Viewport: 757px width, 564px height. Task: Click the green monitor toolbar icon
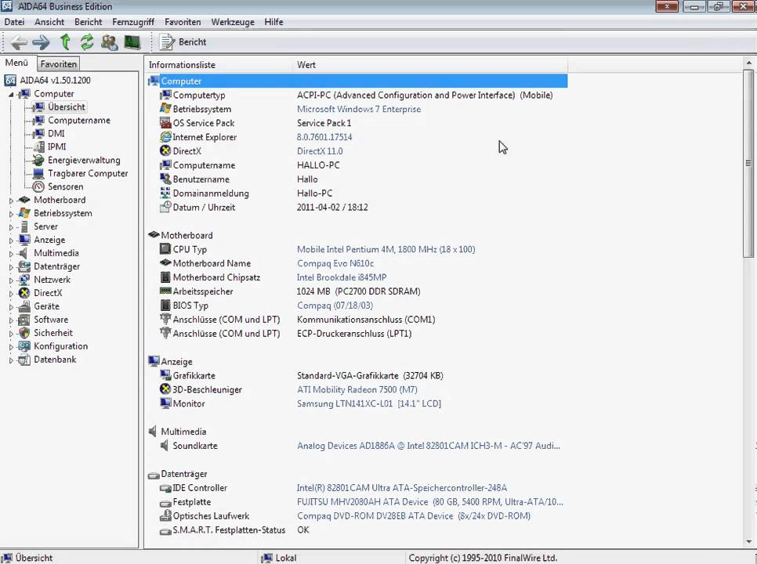(132, 42)
